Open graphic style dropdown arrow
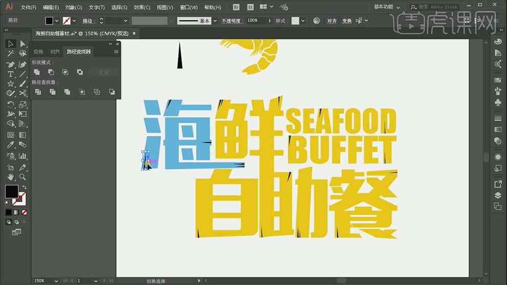The height and width of the screenshot is (285, 507). [303, 21]
